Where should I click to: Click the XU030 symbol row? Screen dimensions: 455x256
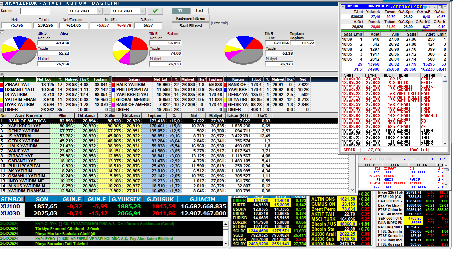(113, 214)
